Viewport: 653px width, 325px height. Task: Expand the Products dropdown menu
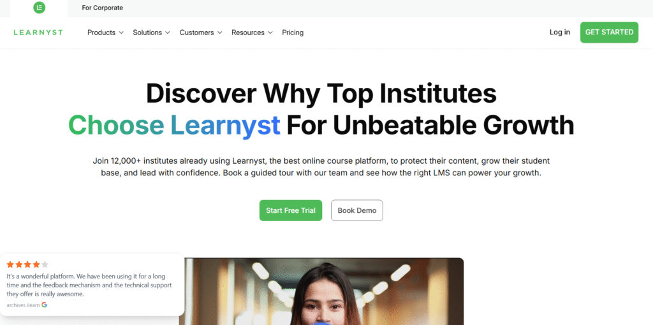pos(105,32)
